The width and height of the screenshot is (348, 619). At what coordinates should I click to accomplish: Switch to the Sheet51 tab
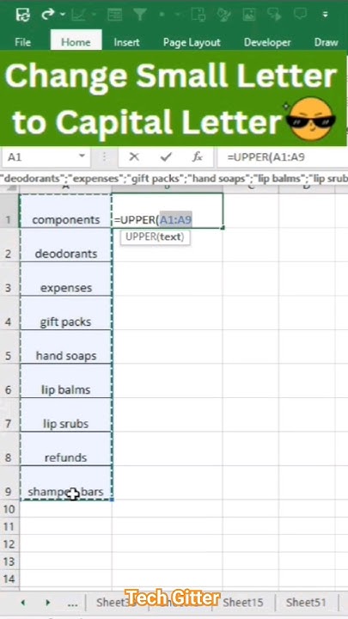306,603
